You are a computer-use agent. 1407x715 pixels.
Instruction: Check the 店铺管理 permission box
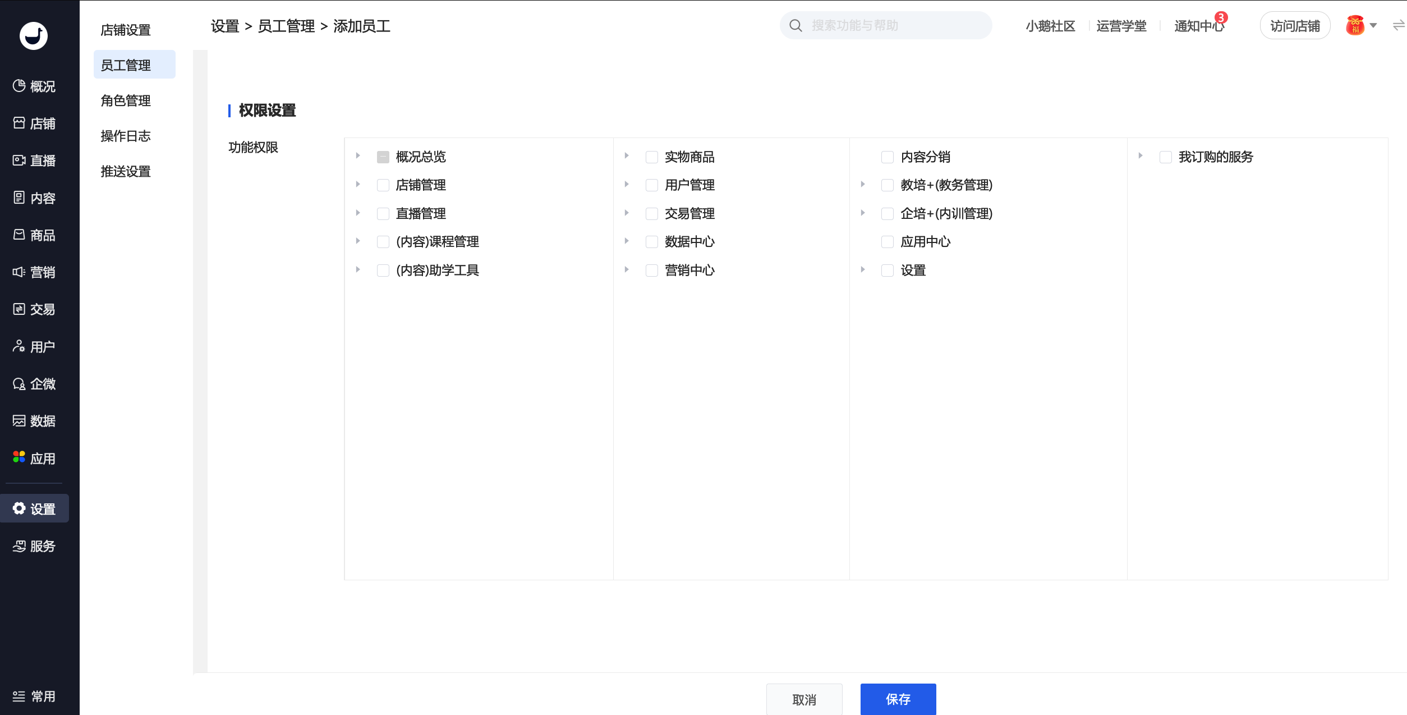click(383, 185)
